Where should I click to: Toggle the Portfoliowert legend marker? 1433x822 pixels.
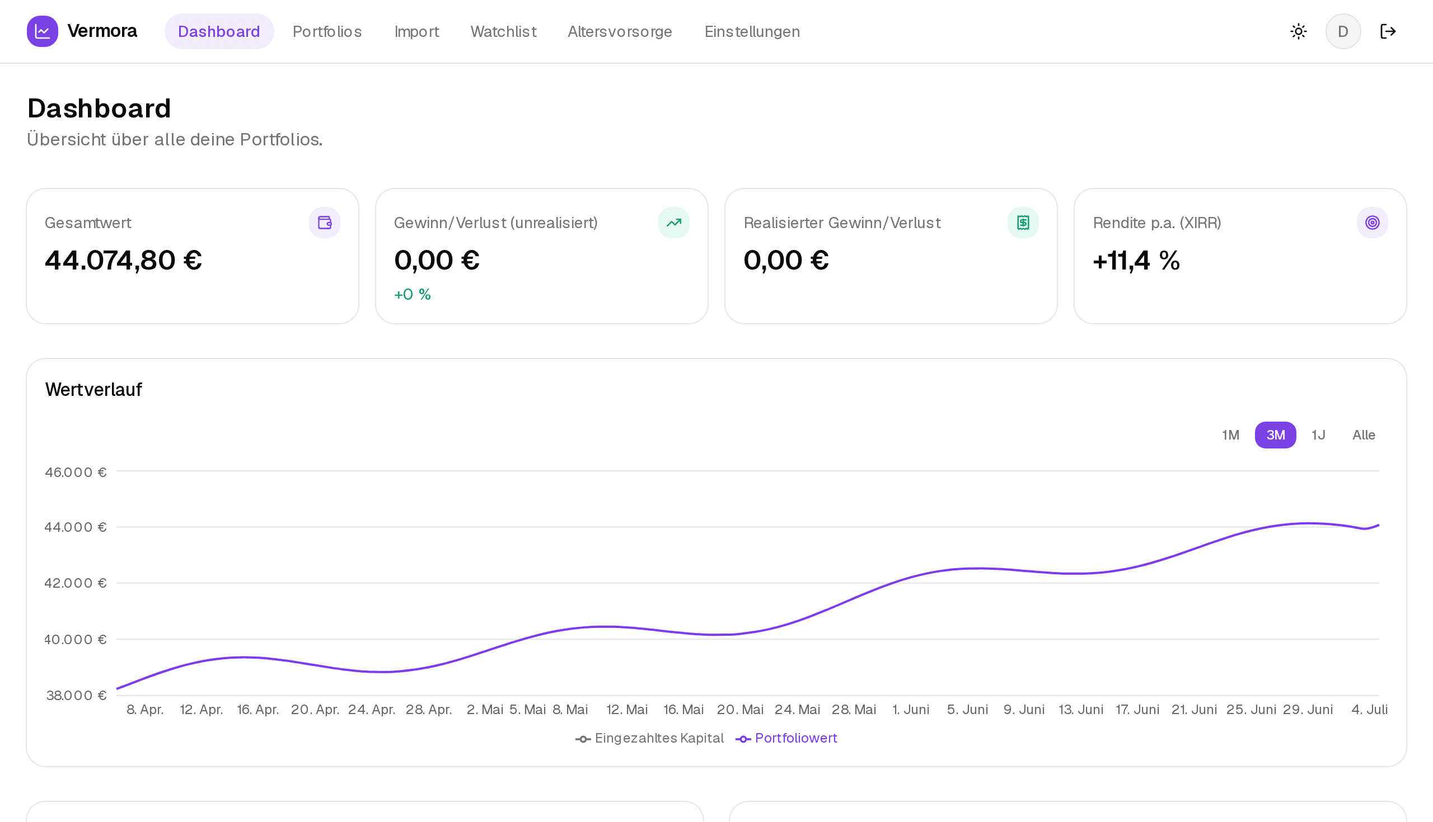743,739
